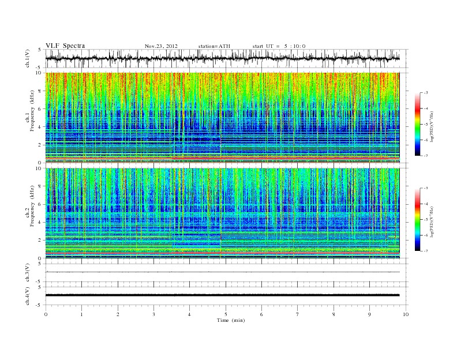This screenshot has height=353, width=457.
Task: Click time axis tick label "1"
Action: point(82,314)
